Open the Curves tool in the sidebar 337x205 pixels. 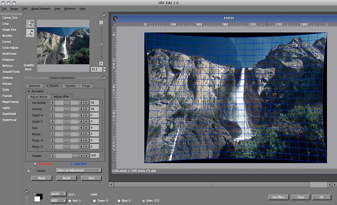click(x=7, y=42)
